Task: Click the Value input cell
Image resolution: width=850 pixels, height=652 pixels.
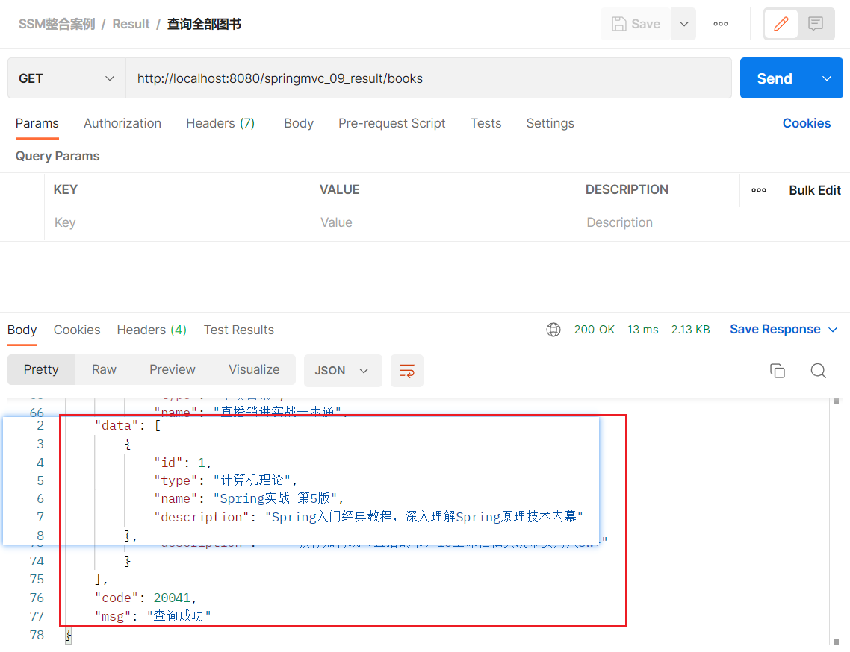Action: pyautogui.click(x=444, y=222)
